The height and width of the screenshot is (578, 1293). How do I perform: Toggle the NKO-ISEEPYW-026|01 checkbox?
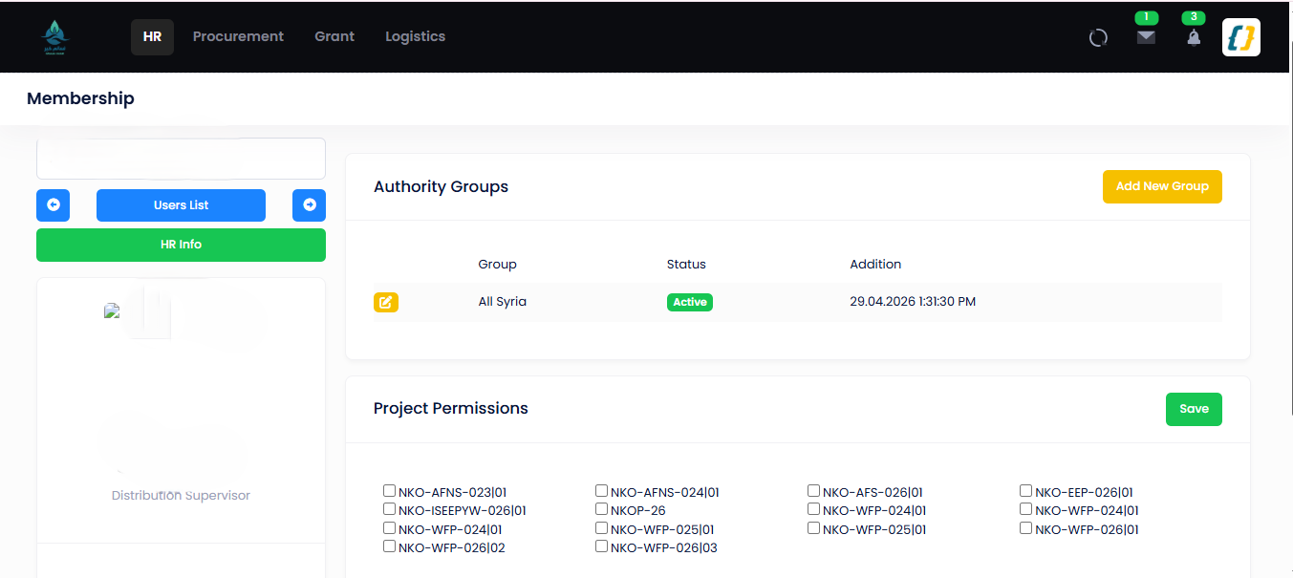(x=389, y=509)
